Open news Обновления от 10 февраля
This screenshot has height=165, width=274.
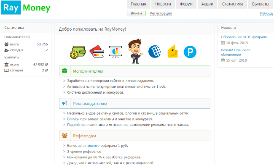point(244,37)
